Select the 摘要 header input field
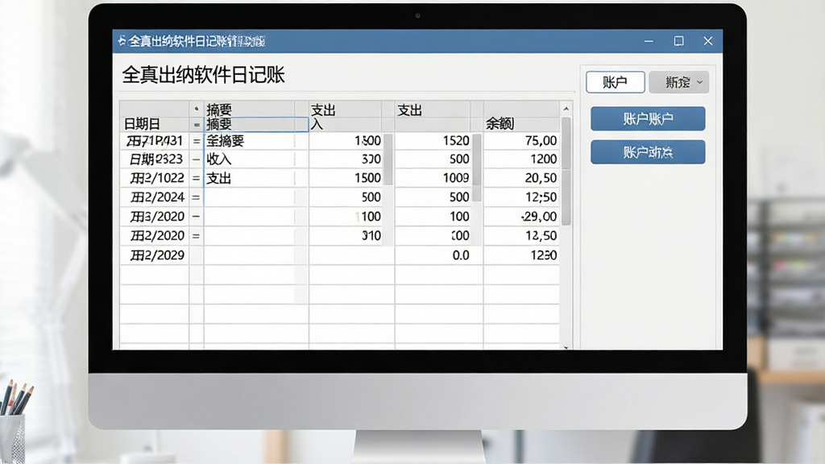 [255, 124]
